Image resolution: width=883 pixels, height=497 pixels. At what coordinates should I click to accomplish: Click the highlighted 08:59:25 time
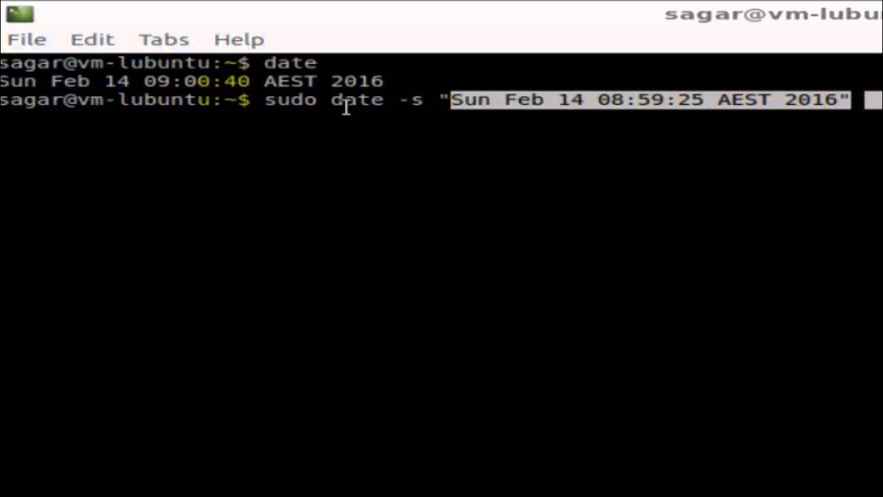point(651,100)
